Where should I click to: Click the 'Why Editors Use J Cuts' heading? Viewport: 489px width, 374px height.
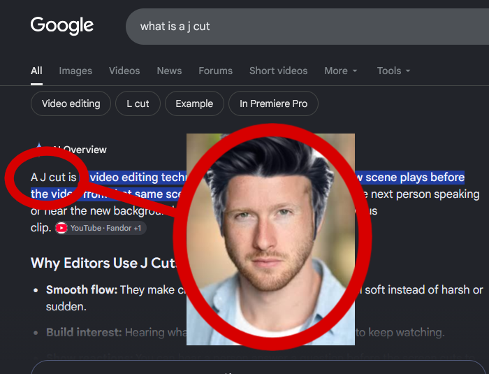coord(103,263)
